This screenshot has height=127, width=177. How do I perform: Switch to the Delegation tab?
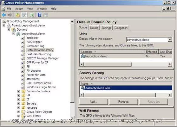[x=121, y=28]
